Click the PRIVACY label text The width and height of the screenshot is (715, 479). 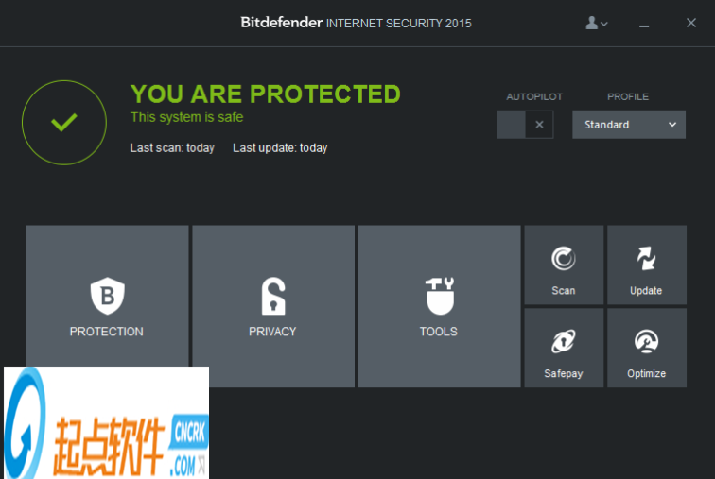(x=272, y=332)
